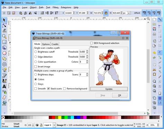Click the open folder icon in right toolbar

point(154,24)
